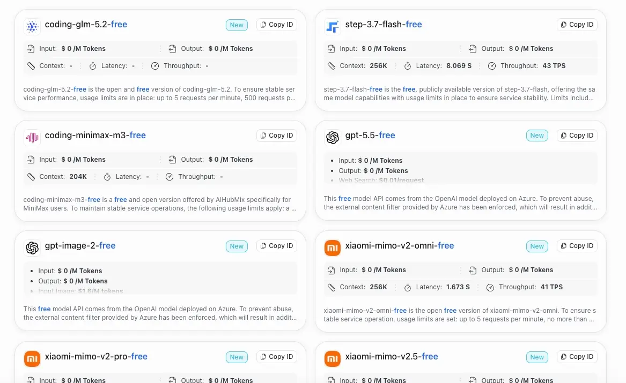Click the Latency stopwatch icon in coding-minimax-m3-free card
Image resolution: width=626 pixels, height=383 pixels.
click(107, 177)
